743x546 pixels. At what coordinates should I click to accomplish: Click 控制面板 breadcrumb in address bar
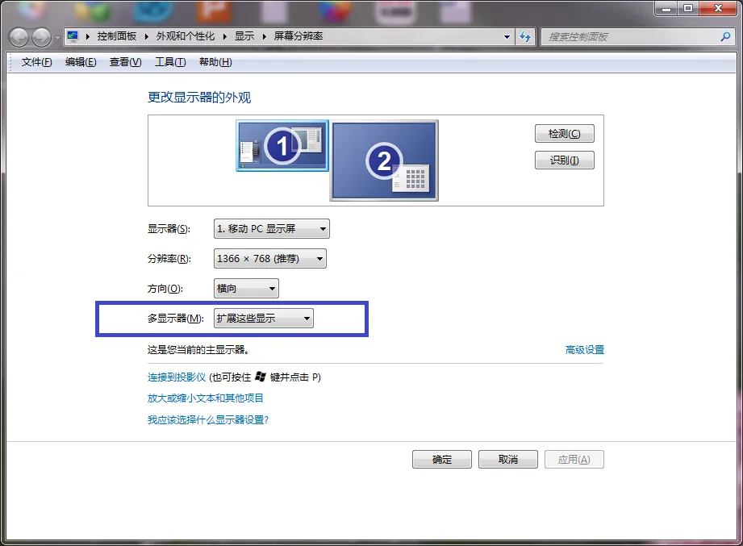coord(116,36)
